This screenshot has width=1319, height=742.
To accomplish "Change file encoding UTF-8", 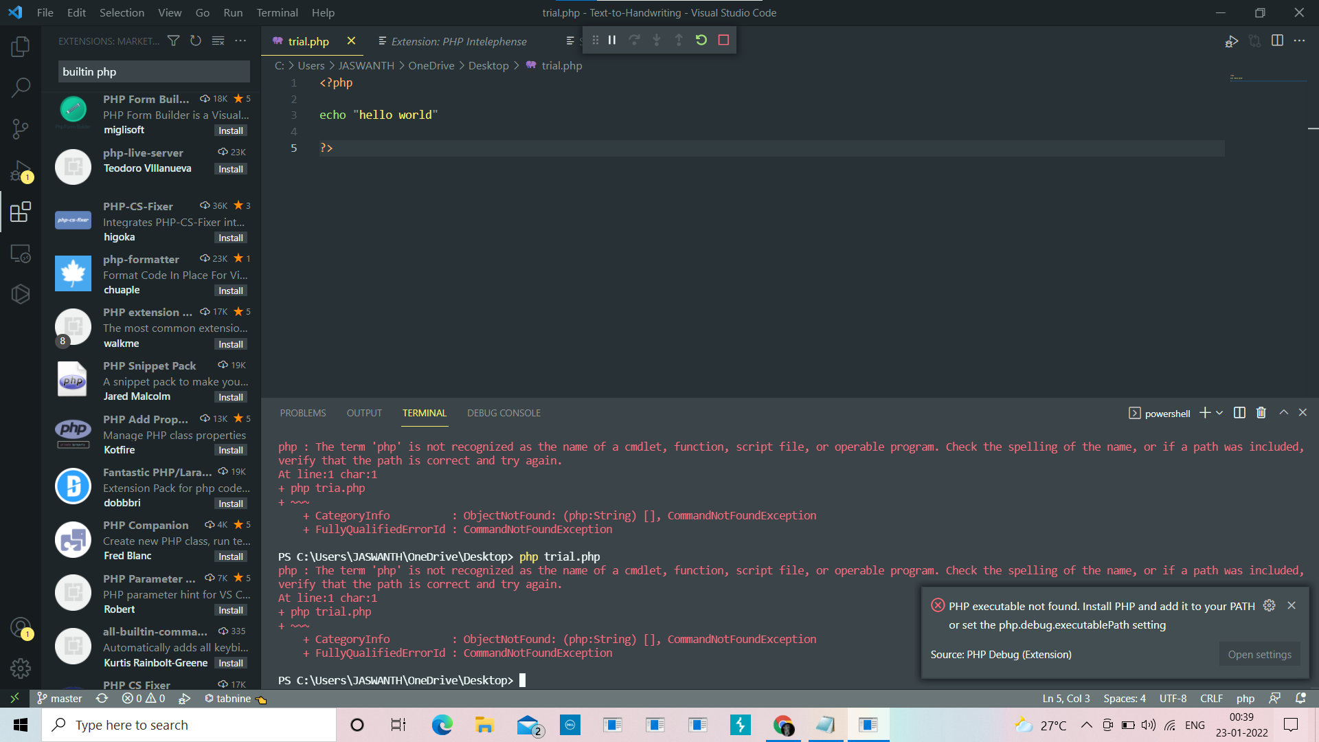I will (x=1173, y=698).
